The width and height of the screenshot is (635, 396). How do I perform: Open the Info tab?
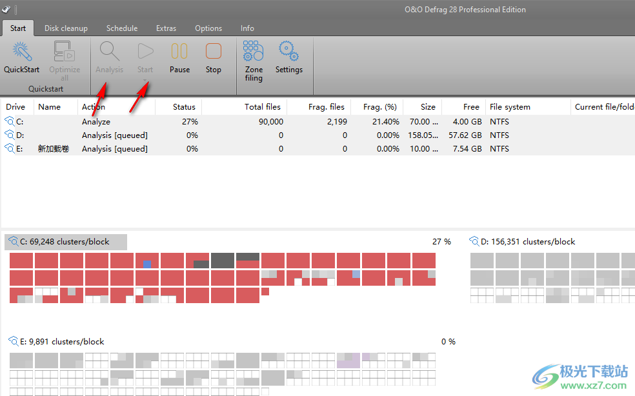(247, 28)
